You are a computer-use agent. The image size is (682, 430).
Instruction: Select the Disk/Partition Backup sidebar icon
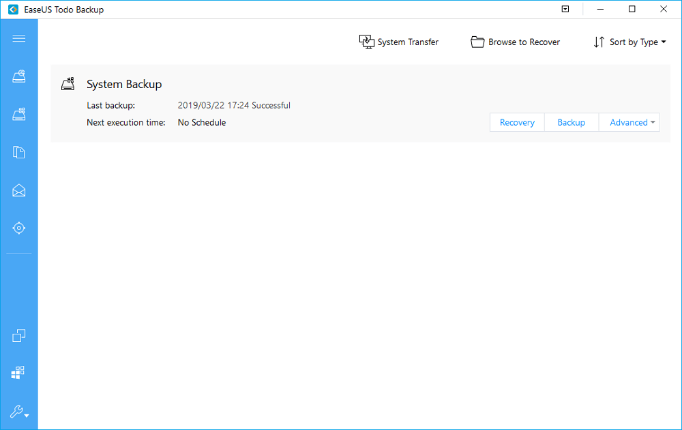18,114
